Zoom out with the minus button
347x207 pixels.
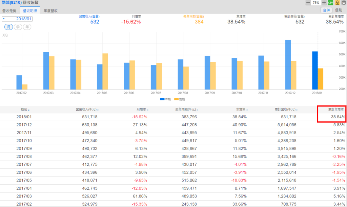308,3
